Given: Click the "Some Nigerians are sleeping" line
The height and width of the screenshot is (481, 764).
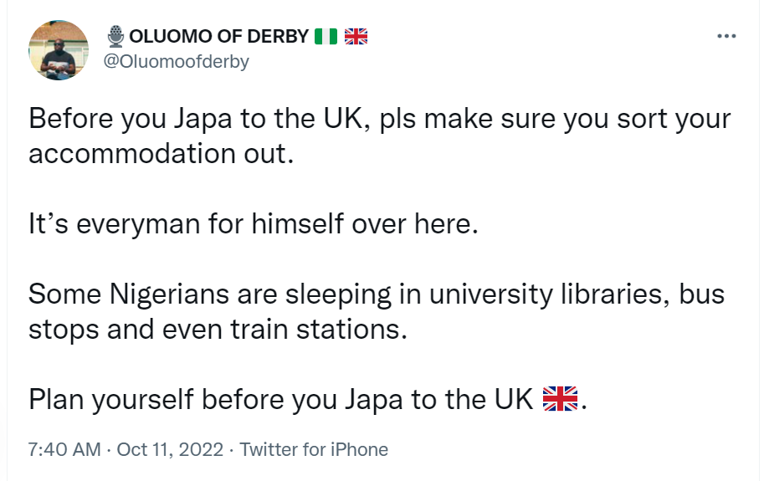Looking at the screenshot, I should tap(376, 294).
